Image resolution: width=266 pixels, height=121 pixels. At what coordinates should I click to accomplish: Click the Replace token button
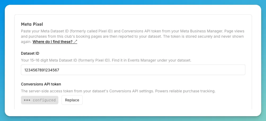[x=72, y=100]
